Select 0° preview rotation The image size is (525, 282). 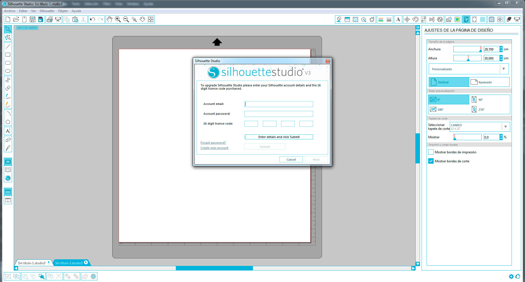tap(449, 99)
